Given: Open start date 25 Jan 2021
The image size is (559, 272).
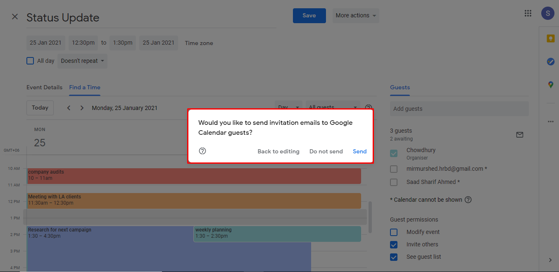Looking at the screenshot, I should point(45,43).
